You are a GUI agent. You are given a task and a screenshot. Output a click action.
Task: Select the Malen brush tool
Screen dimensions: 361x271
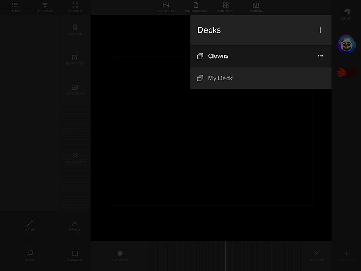tap(30, 225)
